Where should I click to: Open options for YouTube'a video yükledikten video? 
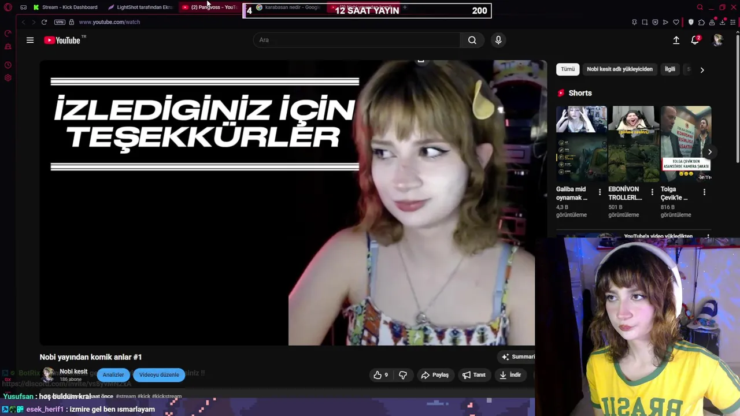708,237
